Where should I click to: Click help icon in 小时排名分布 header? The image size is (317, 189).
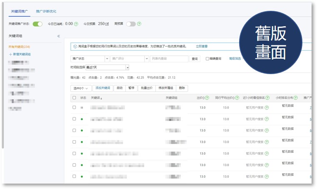click(x=295, y=98)
